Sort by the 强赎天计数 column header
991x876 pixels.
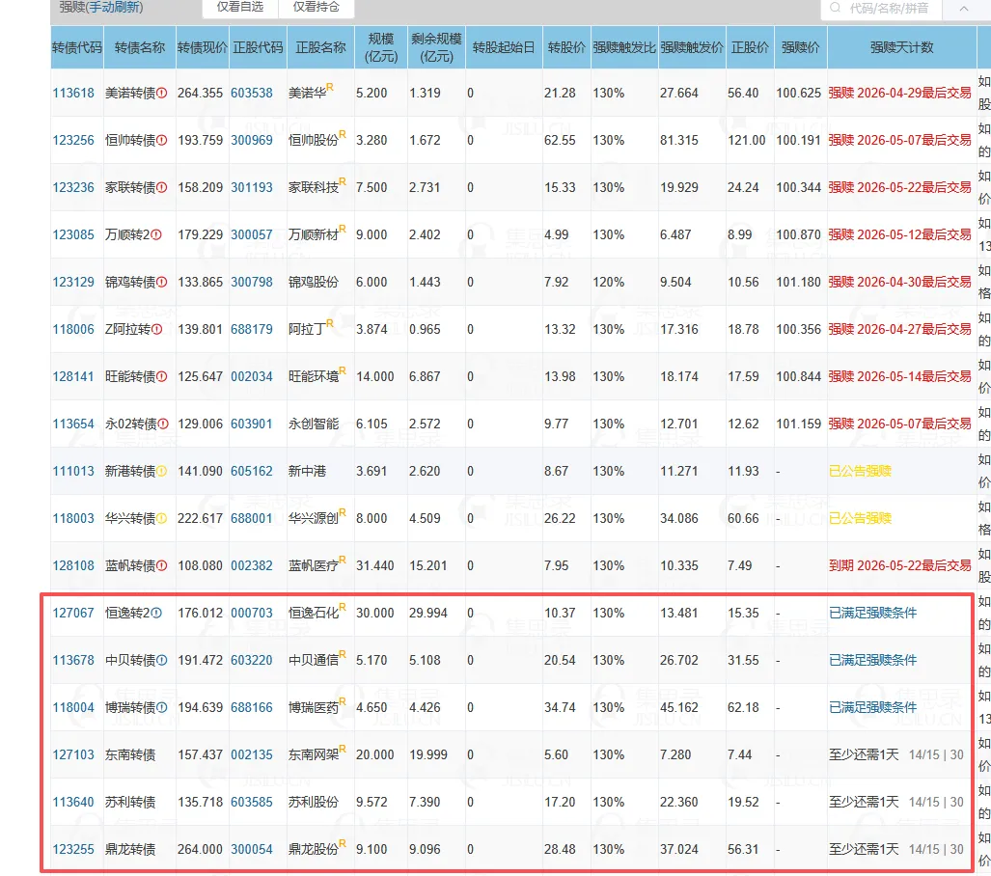pyautogui.click(x=902, y=47)
